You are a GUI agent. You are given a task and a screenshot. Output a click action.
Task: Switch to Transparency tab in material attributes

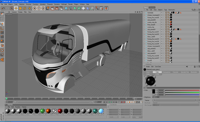166,72
